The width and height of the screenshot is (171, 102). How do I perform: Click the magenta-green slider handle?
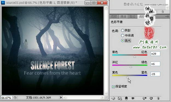[131, 67]
